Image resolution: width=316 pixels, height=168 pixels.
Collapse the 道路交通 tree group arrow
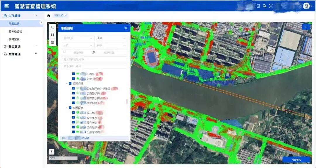67,83
